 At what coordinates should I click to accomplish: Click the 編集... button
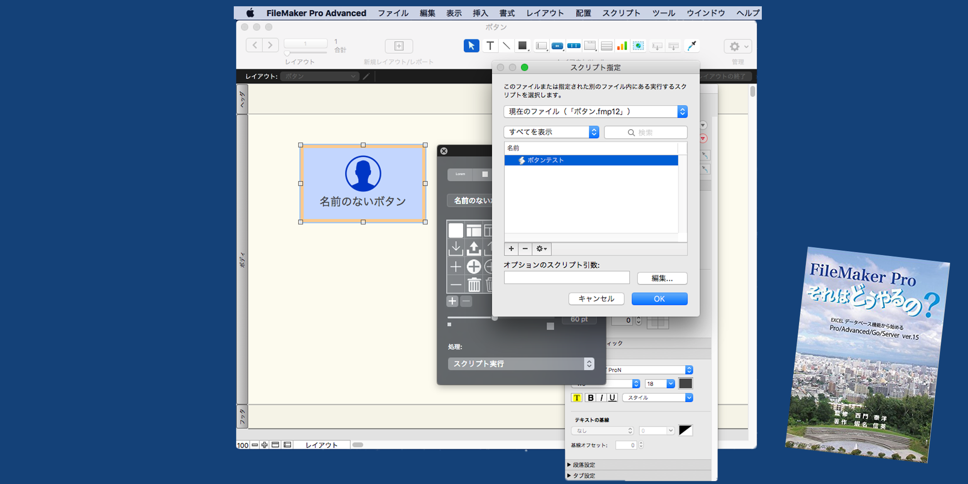(x=662, y=278)
